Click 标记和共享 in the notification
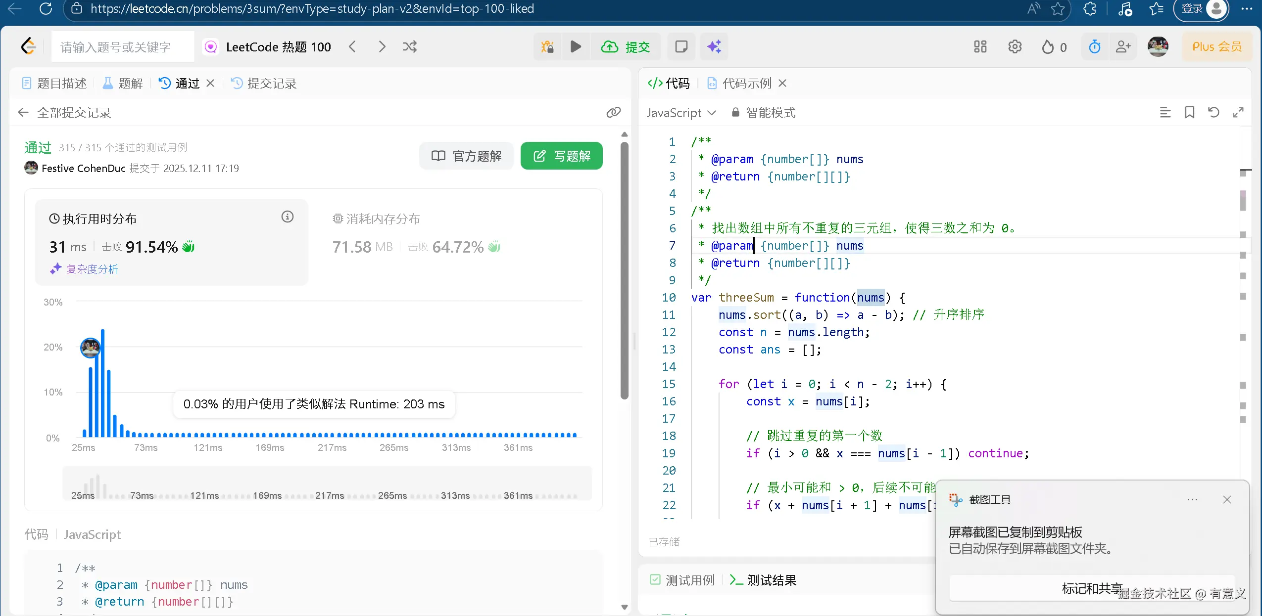 pos(1092,588)
